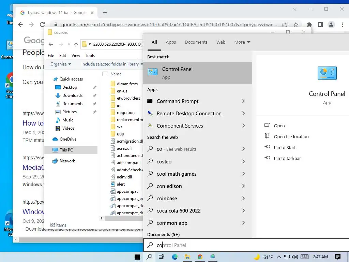
Task: Select Network in navigation pane
Action: 67,161
